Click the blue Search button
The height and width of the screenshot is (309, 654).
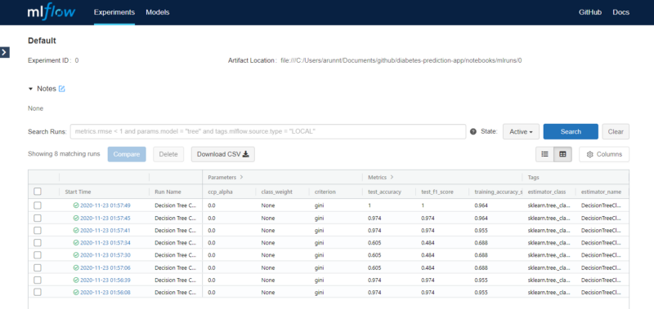point(571,131)
